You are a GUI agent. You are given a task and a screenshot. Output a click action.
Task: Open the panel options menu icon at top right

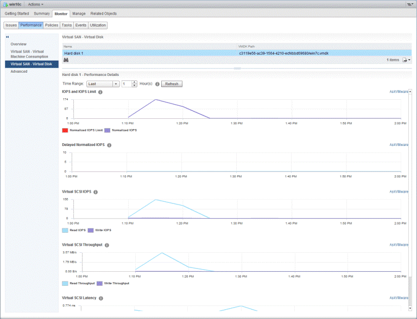click(x=409, y=4)
